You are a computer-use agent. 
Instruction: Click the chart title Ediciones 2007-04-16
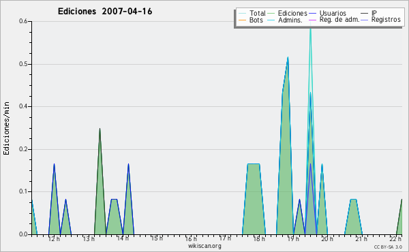coord(105,12)
